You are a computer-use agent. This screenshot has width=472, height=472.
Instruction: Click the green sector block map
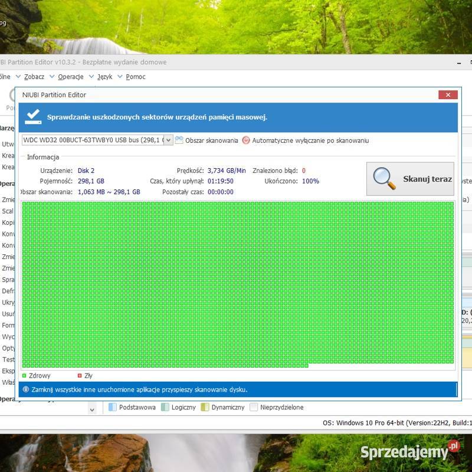click(238, 285)
